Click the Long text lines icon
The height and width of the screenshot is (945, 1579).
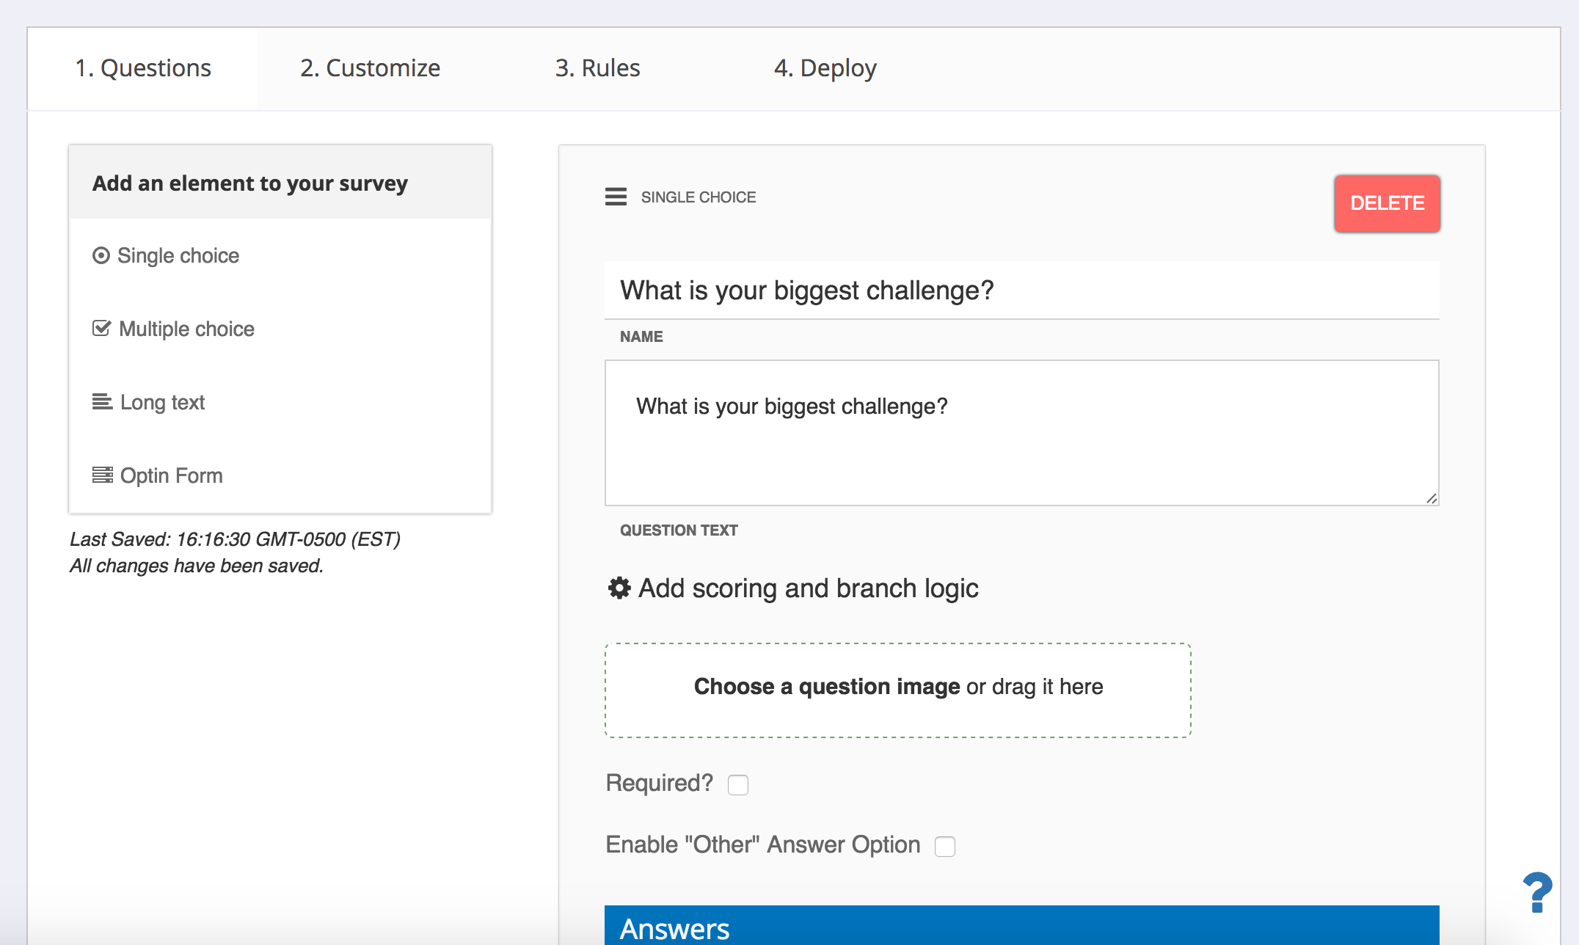(x=102, y=401)
